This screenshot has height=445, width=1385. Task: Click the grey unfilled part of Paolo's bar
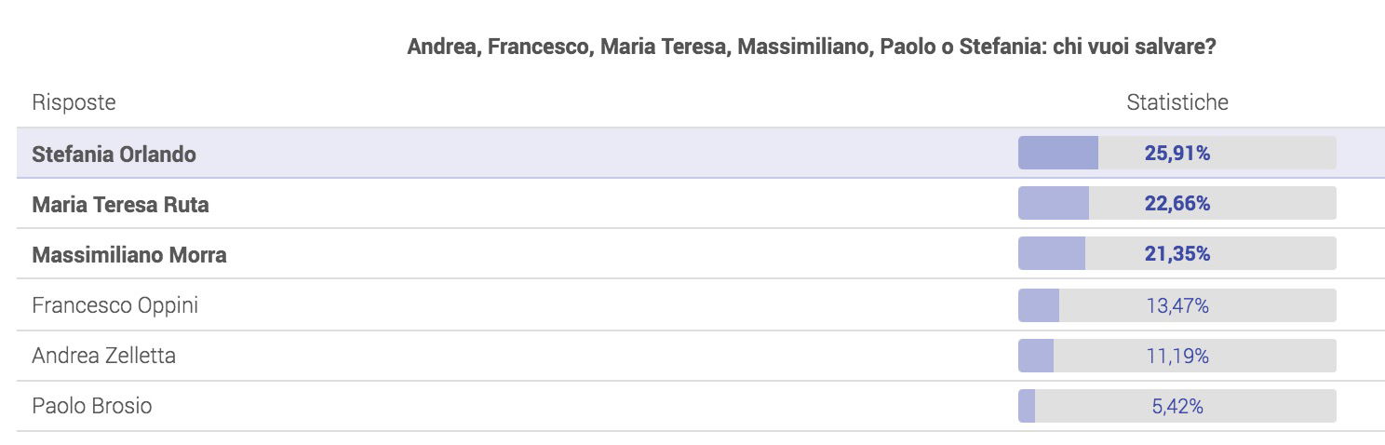pos(1185,406)
